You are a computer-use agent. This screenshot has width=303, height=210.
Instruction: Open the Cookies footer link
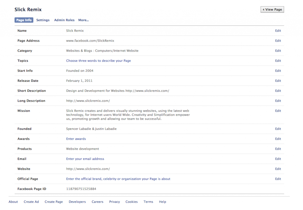pyautogui.click(x=131, y=202)
